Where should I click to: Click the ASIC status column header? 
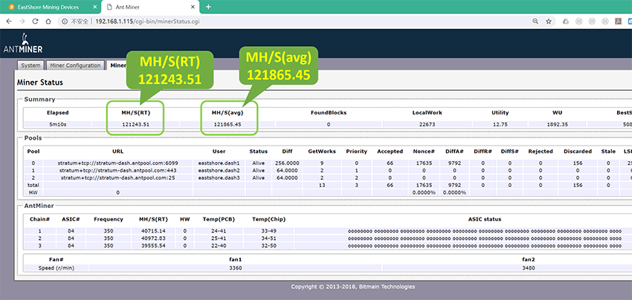point(485,220)
